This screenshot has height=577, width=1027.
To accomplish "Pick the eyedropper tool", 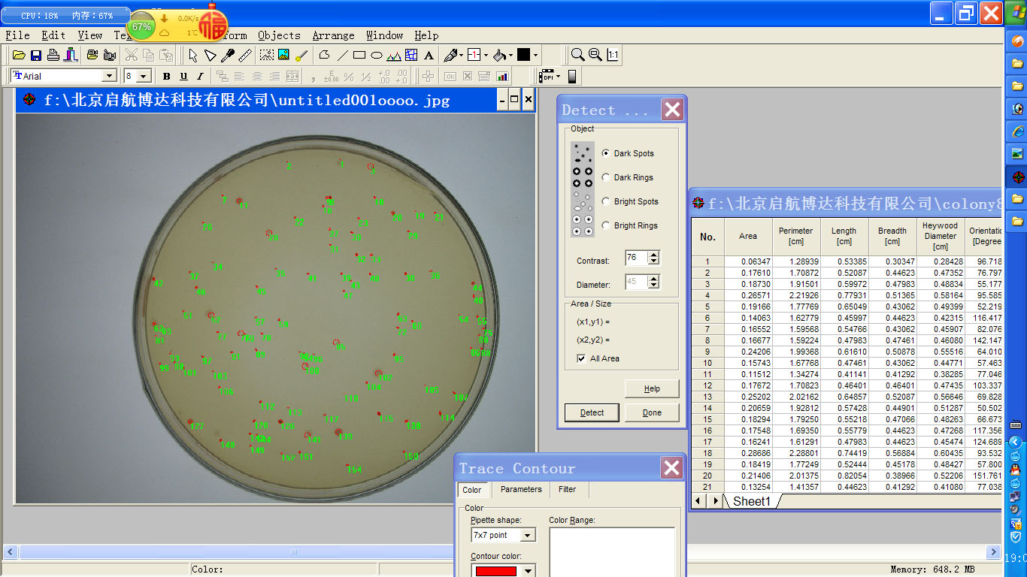I will pos(228,55).
